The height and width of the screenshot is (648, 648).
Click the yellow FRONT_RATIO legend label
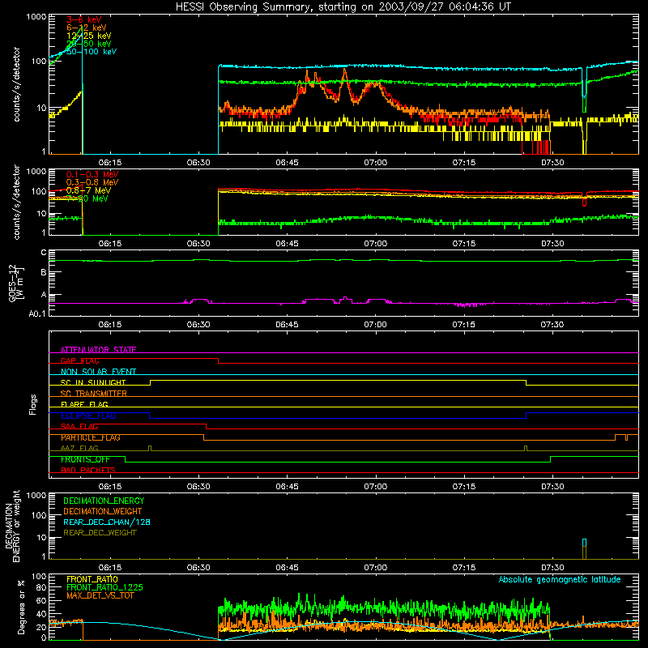(x=92, y=579)
